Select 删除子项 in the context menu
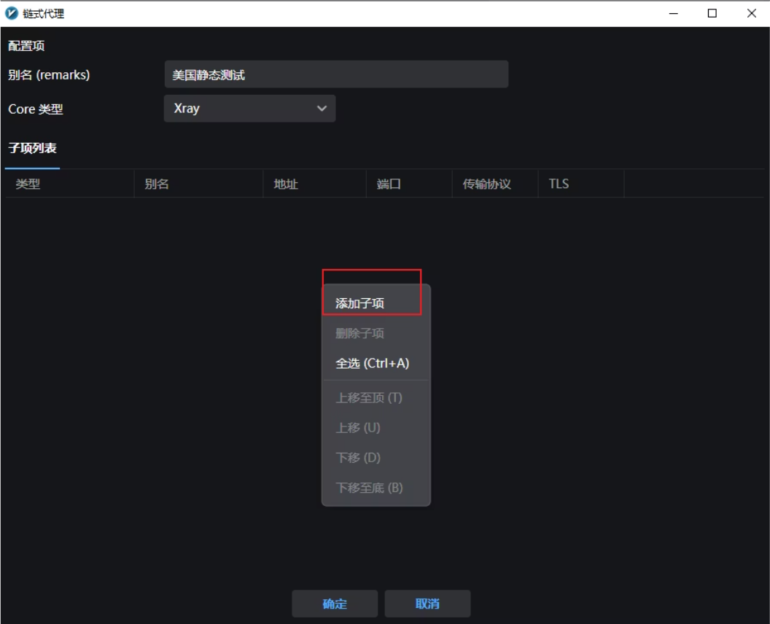770x624 pixels. click(x=360, y=334)
